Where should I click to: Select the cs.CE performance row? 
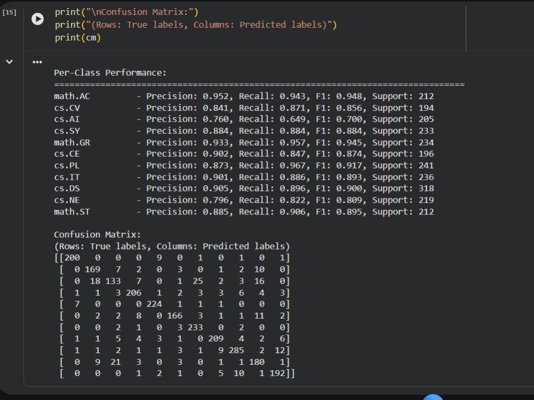pos(244,154)
